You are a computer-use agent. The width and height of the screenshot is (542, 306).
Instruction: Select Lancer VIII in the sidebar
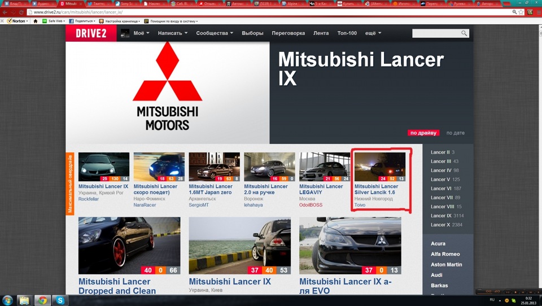tap(446, 207)
